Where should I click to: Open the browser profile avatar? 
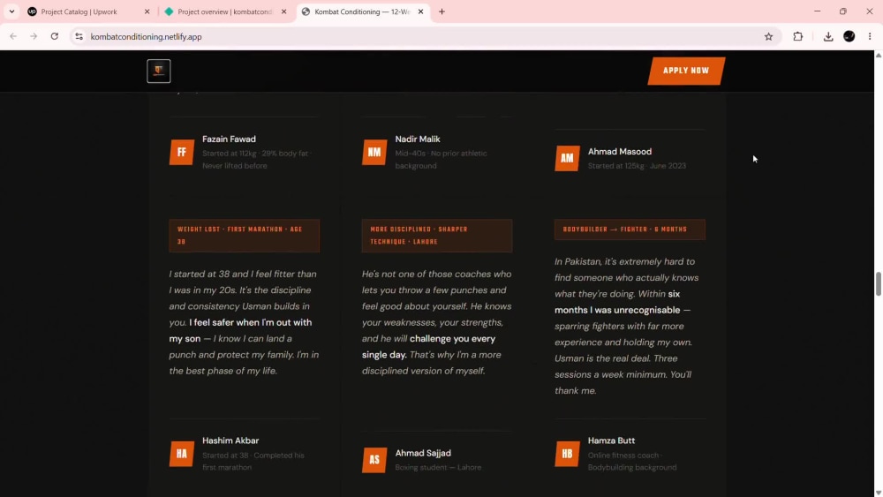[x=849, y=36]
